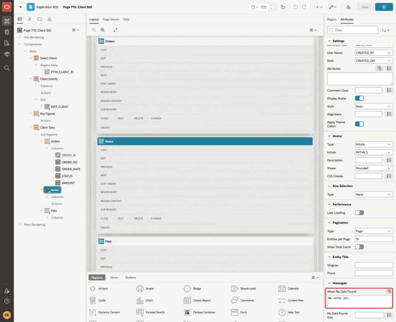Select the Chart region in gallery
396x322 pixels.
coord(145,300)
